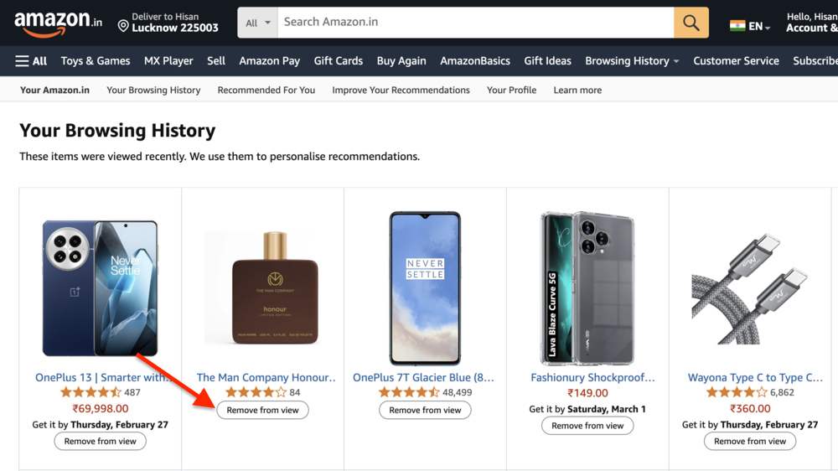Go to Customer Service in navigation
Viewport: 838px width, 471px height.
(x=736, y=61)
